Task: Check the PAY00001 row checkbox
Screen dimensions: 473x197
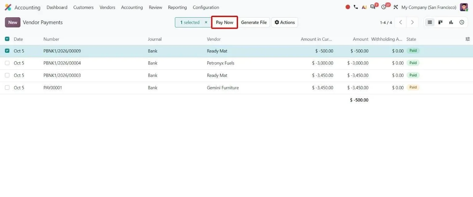Action: (x=7, y=88)
